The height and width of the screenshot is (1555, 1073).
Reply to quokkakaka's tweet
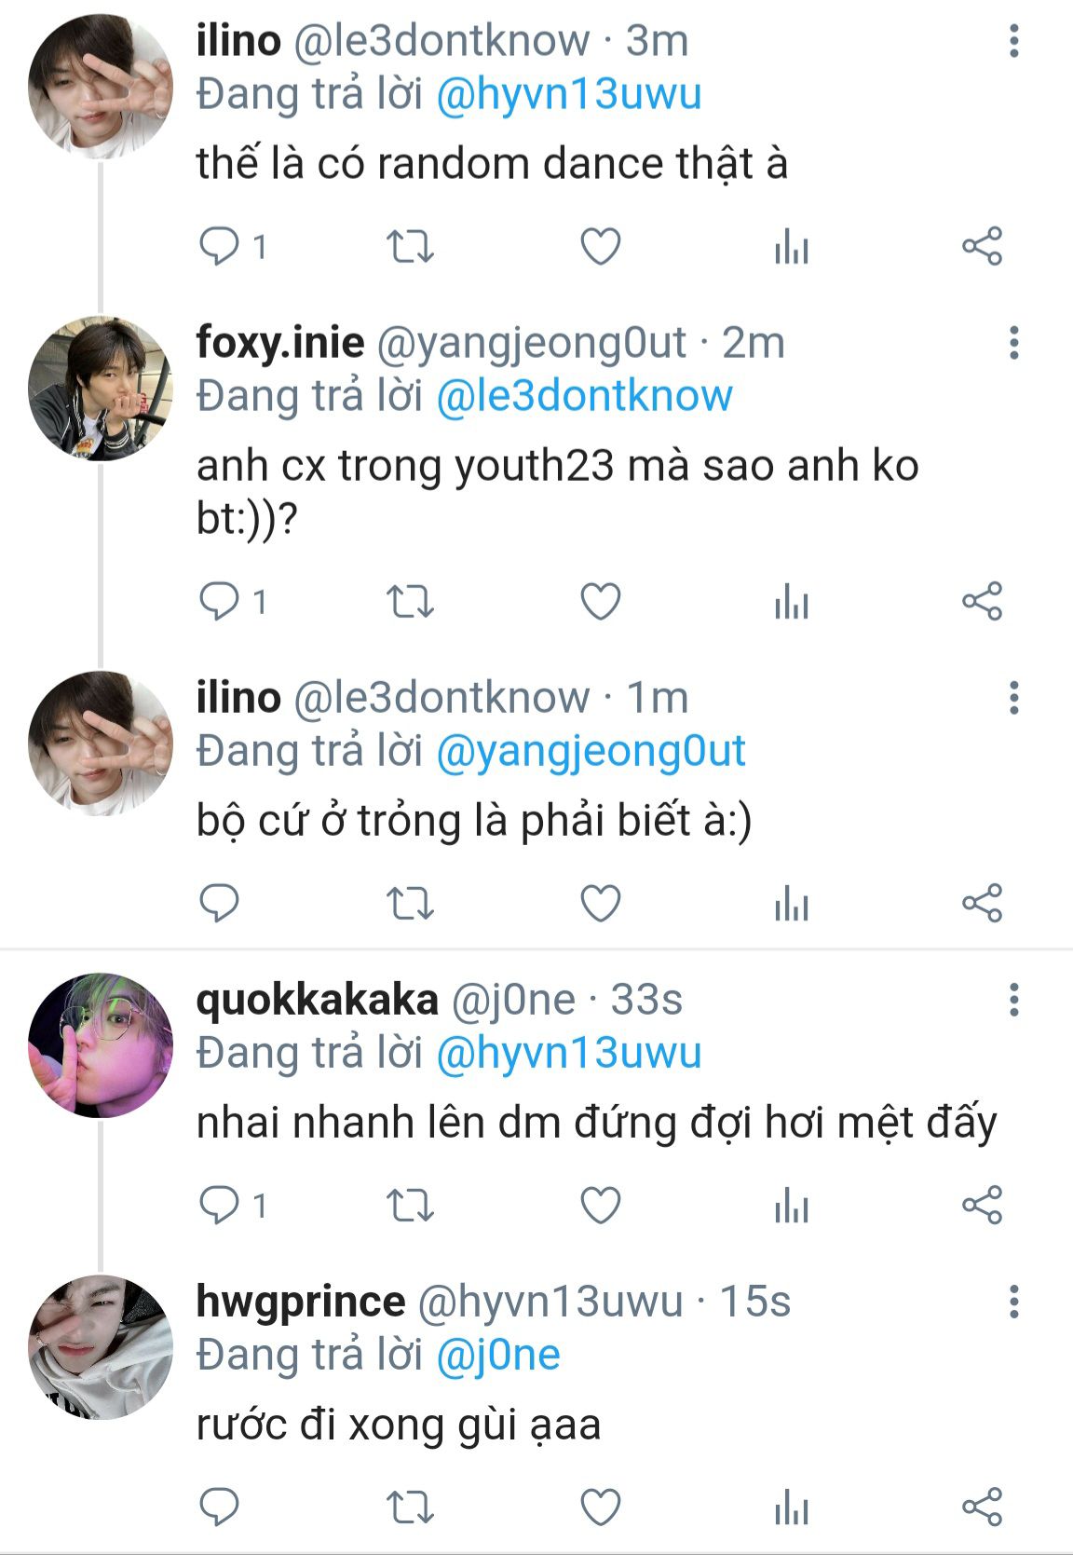click(220, 1205)
